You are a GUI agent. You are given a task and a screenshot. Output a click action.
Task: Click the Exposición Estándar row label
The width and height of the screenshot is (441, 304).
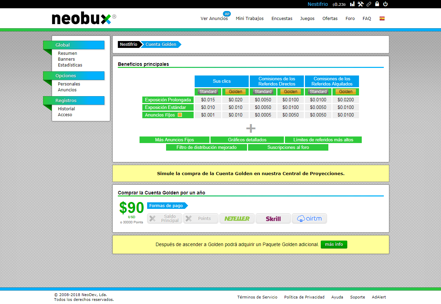(x=168, y=108)
